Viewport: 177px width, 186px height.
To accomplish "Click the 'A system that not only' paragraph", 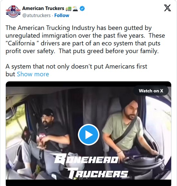I will click(x=76, y=70).
